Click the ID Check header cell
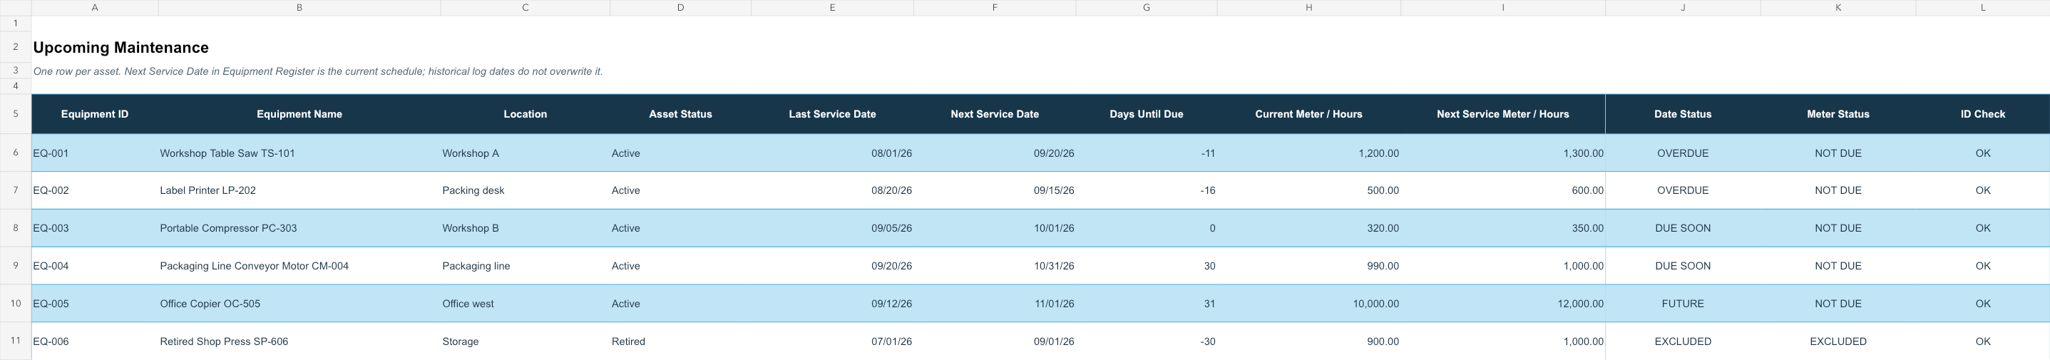Screen dimensions: 2050x360 pos(1982,114)
